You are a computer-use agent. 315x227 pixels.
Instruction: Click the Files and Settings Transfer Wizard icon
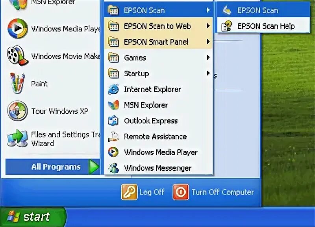click(18, 138)
